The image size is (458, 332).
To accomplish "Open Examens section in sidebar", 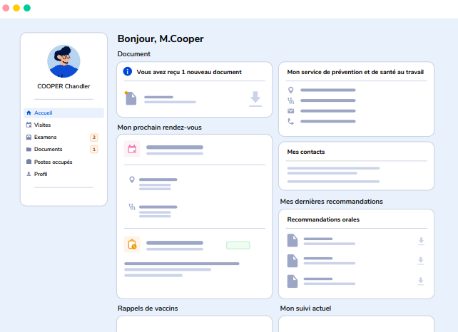I will tap(45, 137).
